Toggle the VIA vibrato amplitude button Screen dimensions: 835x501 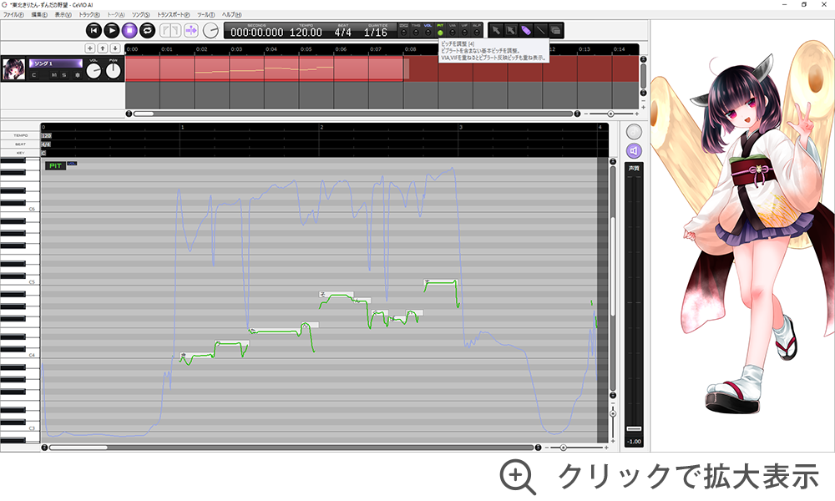[x=453, y=30]
